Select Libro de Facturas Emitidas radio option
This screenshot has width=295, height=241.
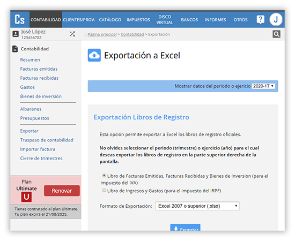(104, 176)
